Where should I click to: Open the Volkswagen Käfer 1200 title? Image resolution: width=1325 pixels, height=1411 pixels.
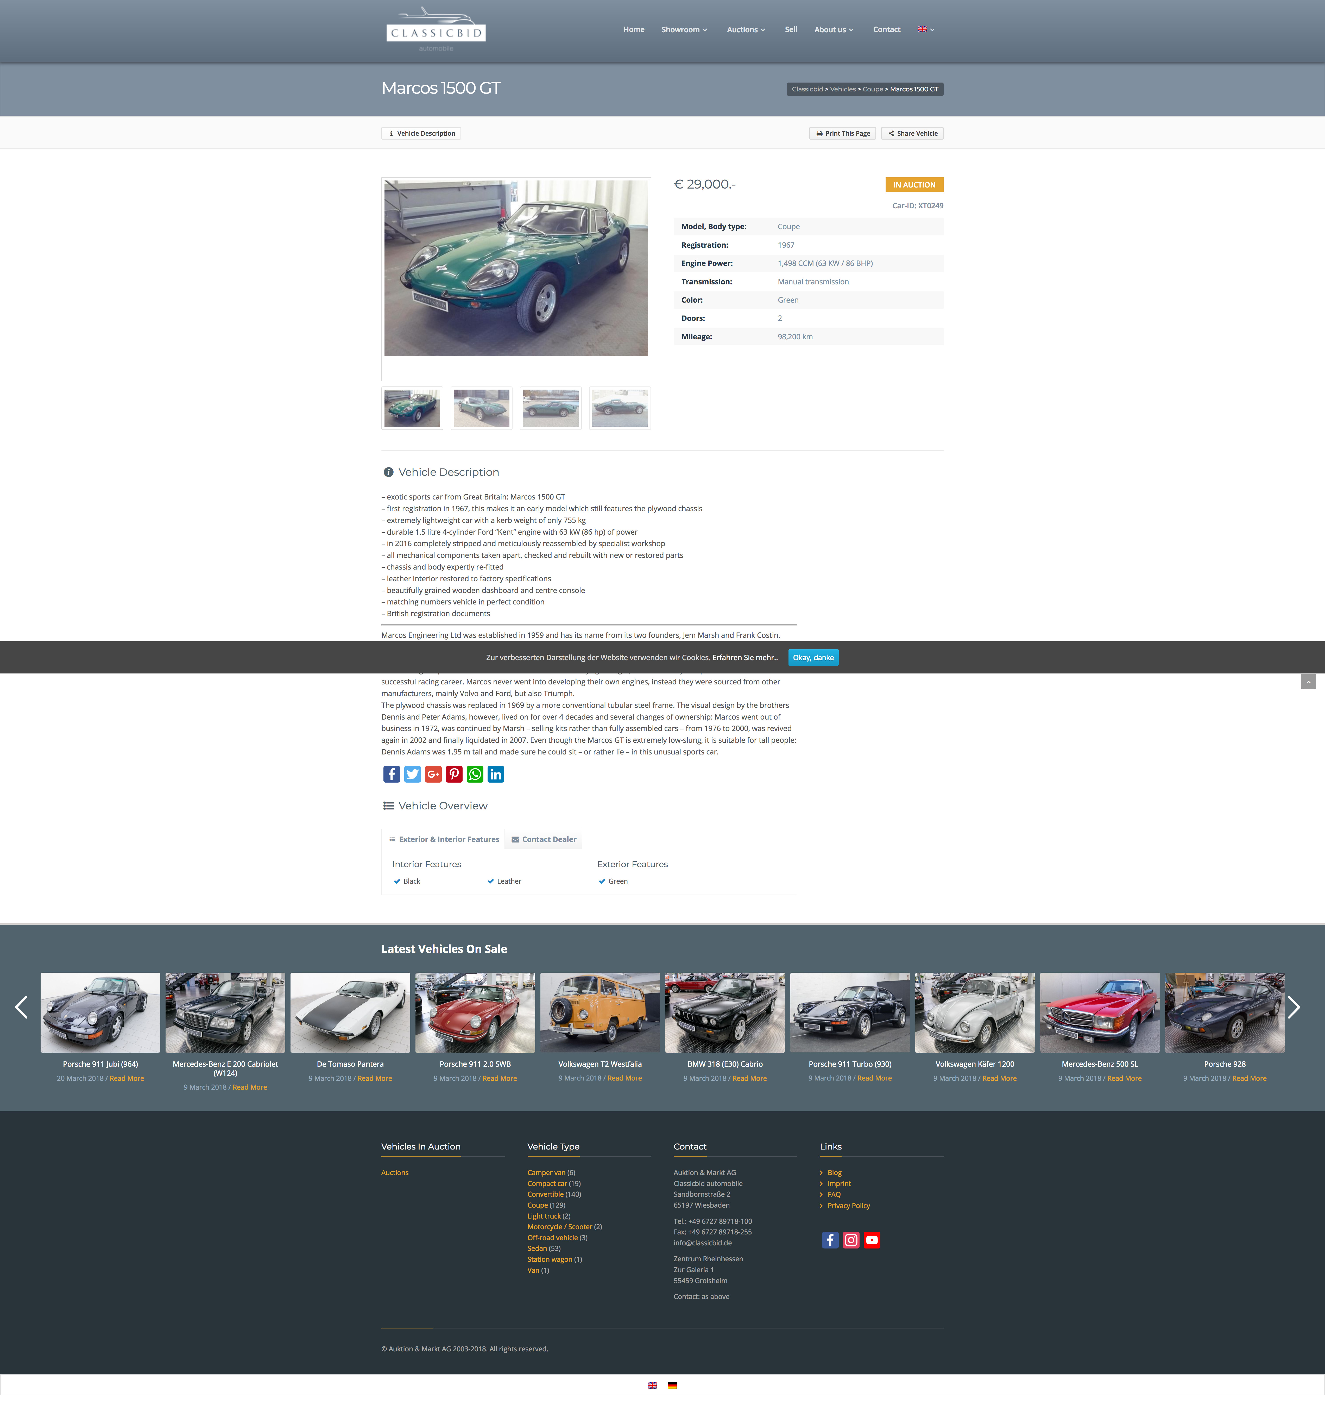(975, 1064)
